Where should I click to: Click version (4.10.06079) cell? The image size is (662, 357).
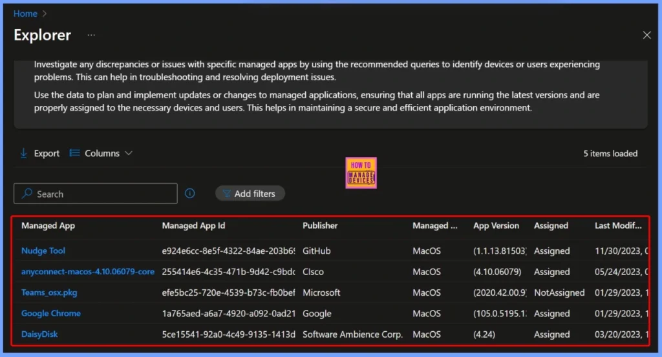pos(497,272)
